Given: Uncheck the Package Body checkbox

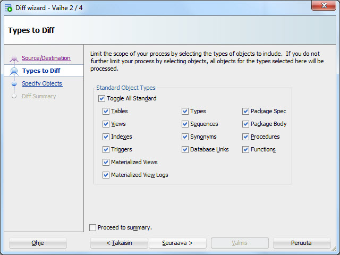Looking at the screenshot, I should point(245,124).
